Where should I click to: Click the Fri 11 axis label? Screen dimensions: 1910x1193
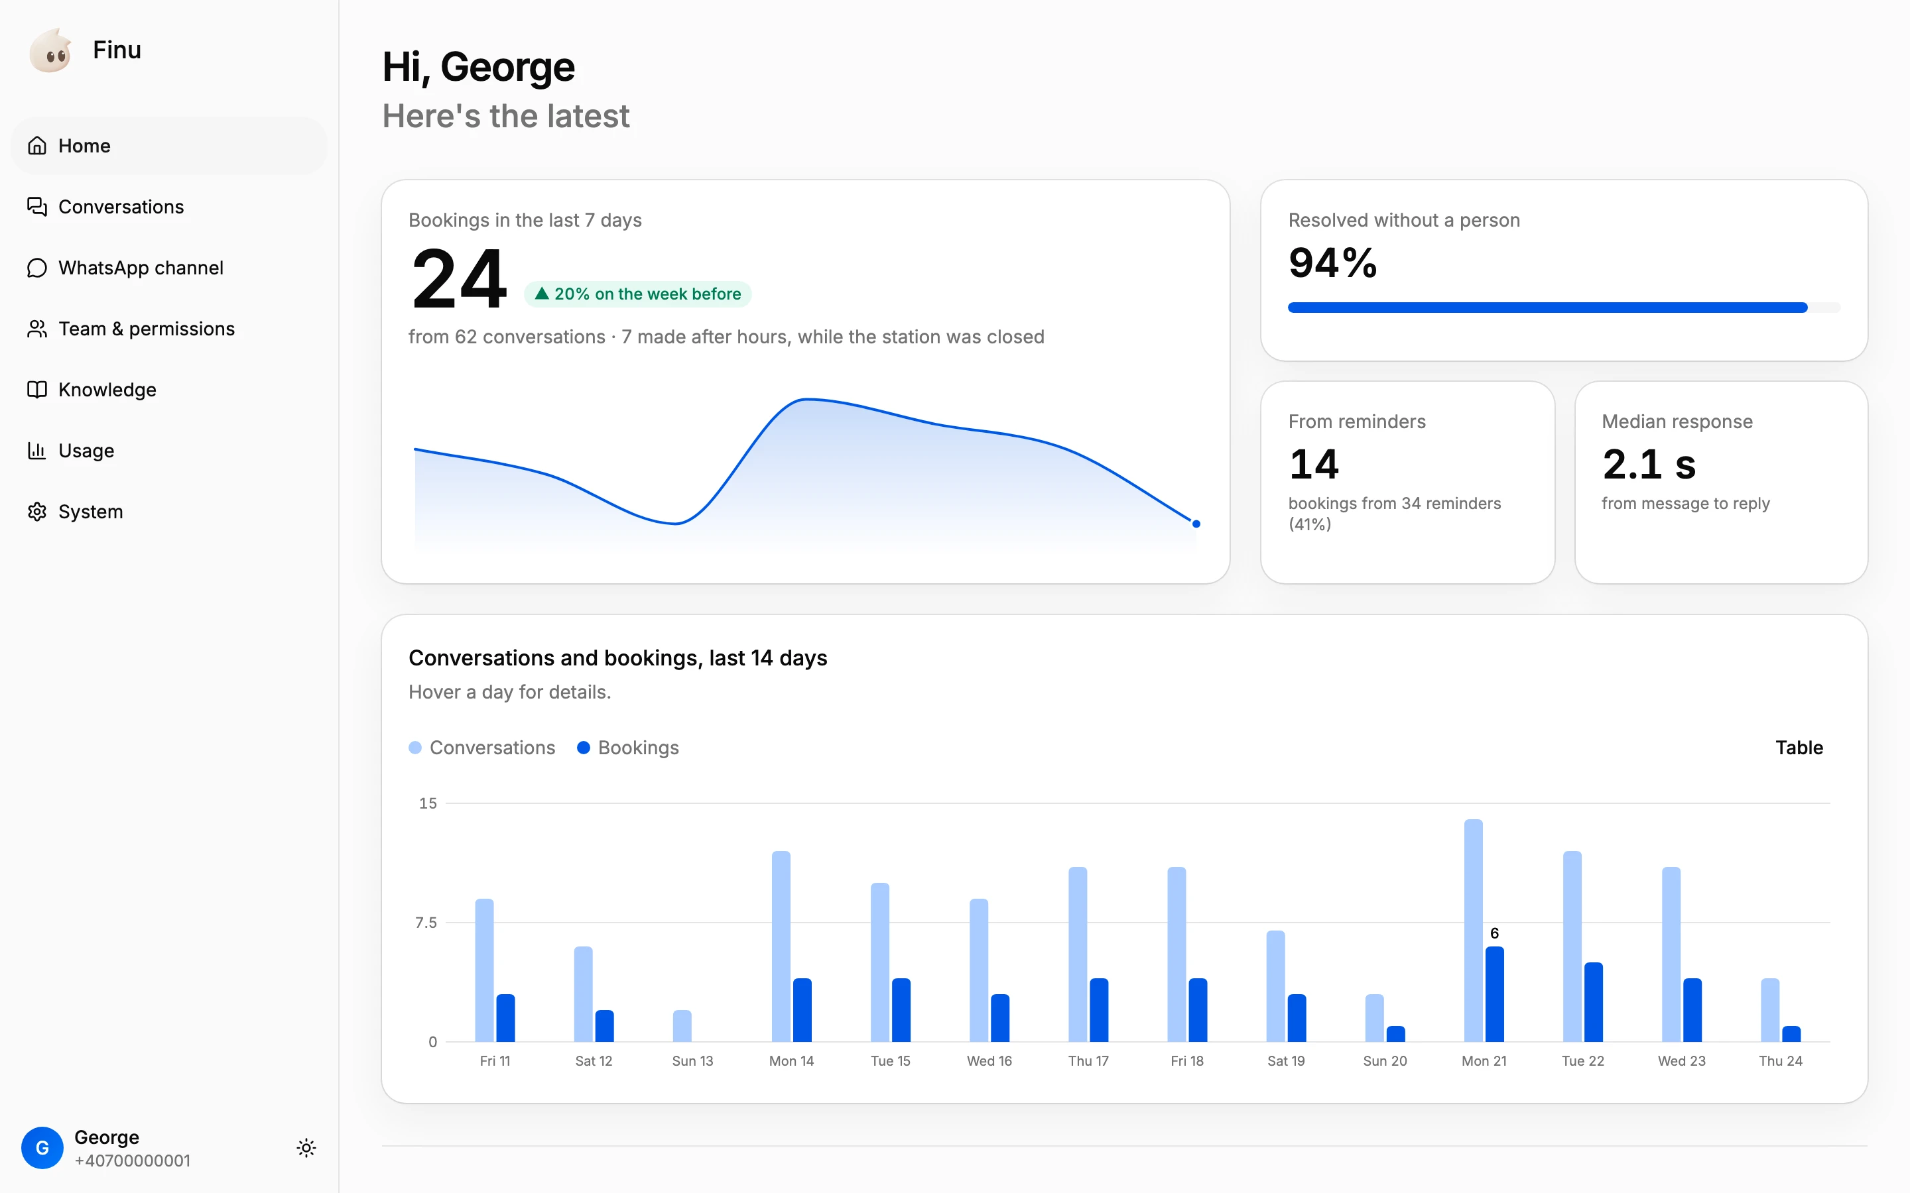(x=495, y=1061)
